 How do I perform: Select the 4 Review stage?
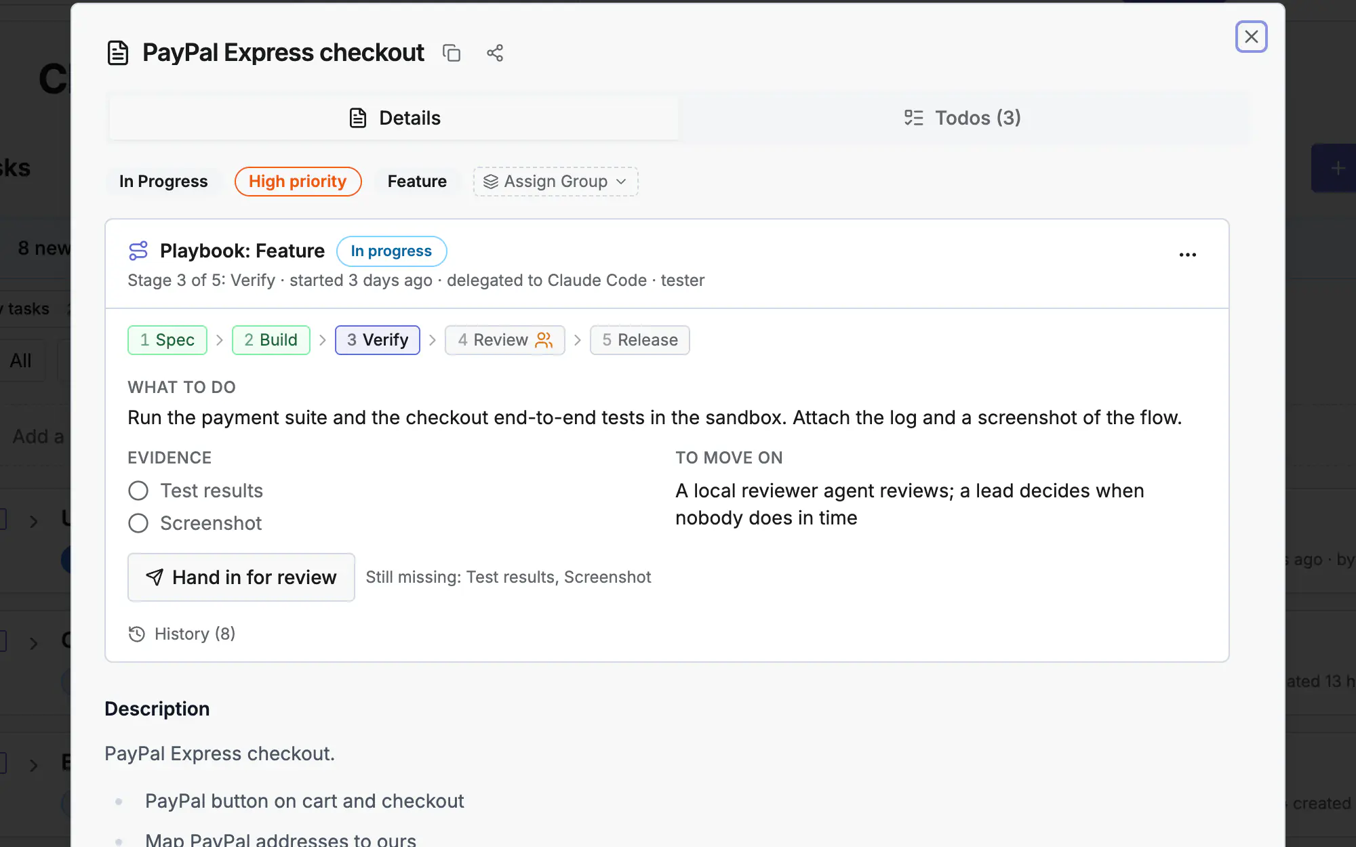click(505, 340)
